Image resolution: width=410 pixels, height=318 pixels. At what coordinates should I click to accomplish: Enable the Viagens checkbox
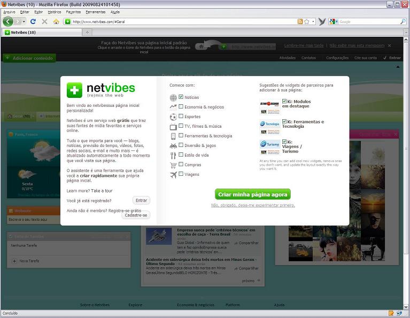pyautogui.click(x=181, y=174)
